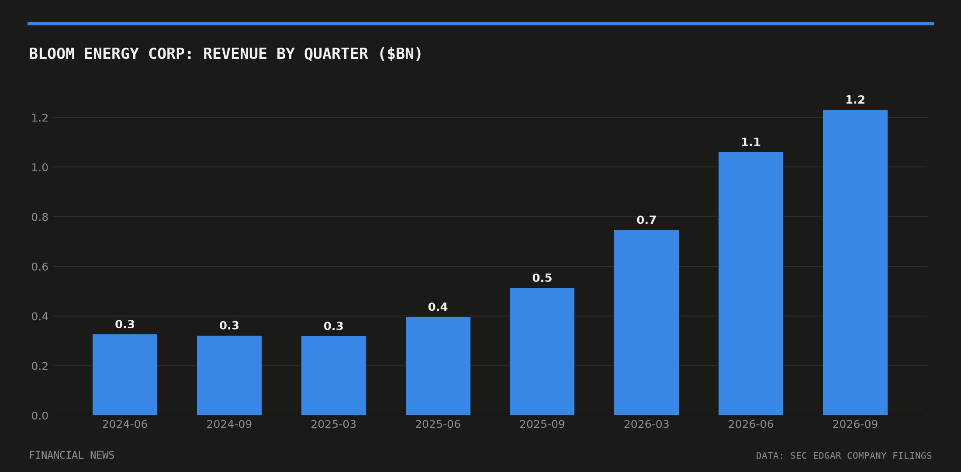Viewport: 961px width, 472px height.
Task: Click the x-axis label '2026-03'
Action: (x=646, y=424)
